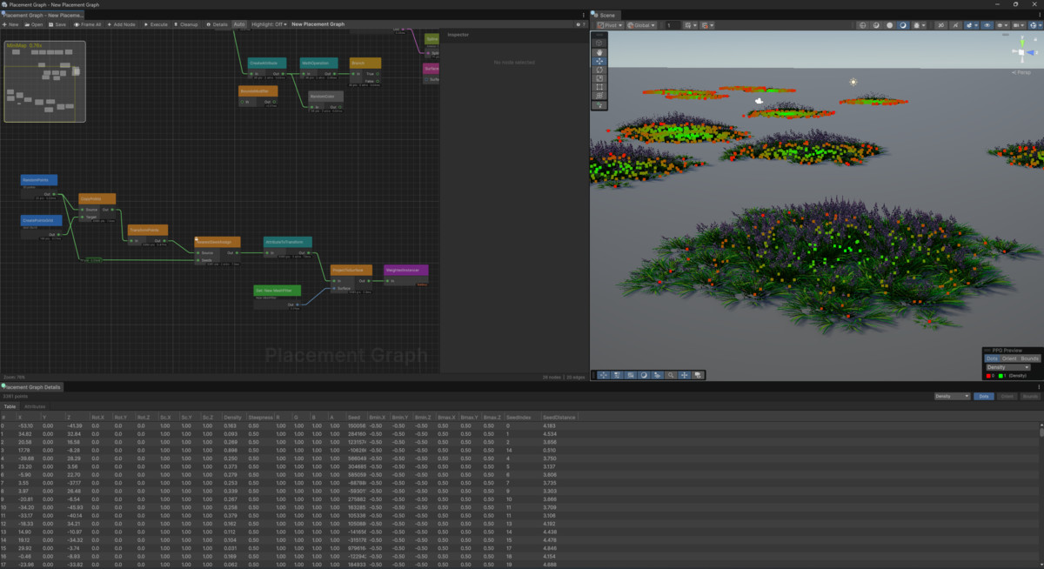Screen dimensions: 1044x569
Task: Execute the placement graph
Action: coord(157,24)
